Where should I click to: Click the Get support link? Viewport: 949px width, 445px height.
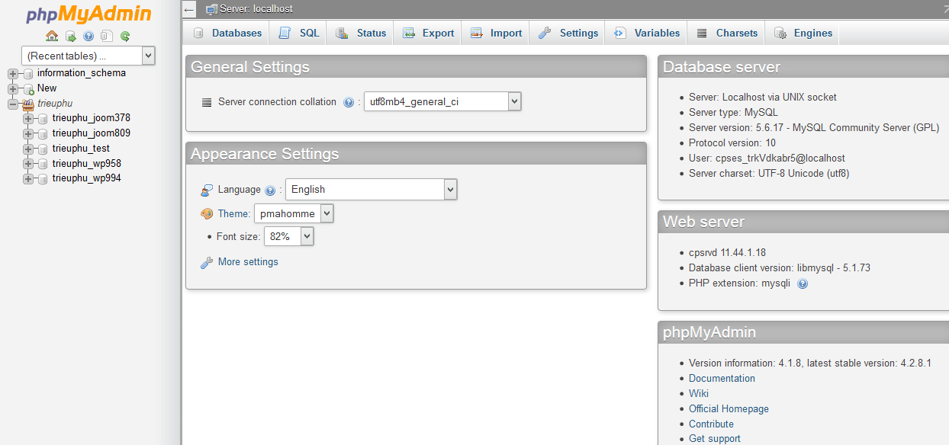(x=715, y=439)
